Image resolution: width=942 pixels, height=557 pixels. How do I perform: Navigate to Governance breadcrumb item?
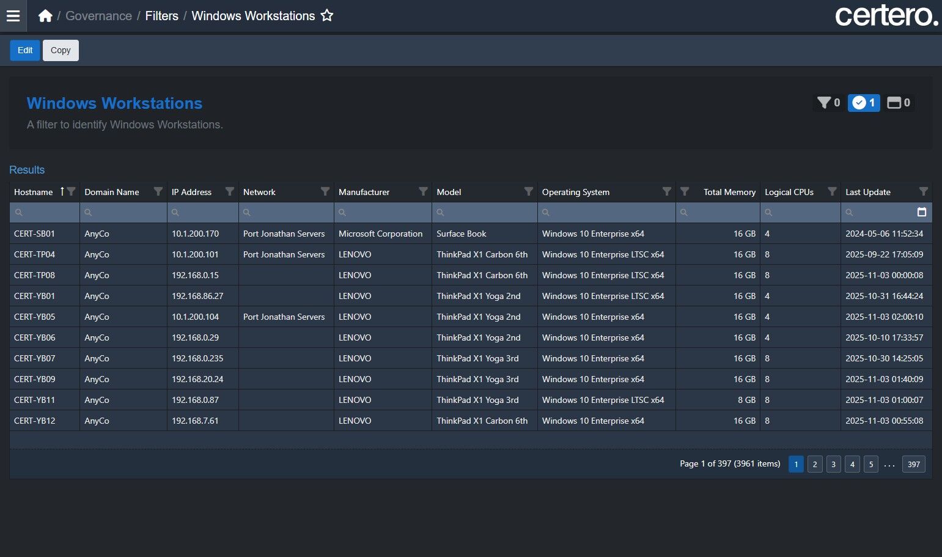(x=98, y=16)
